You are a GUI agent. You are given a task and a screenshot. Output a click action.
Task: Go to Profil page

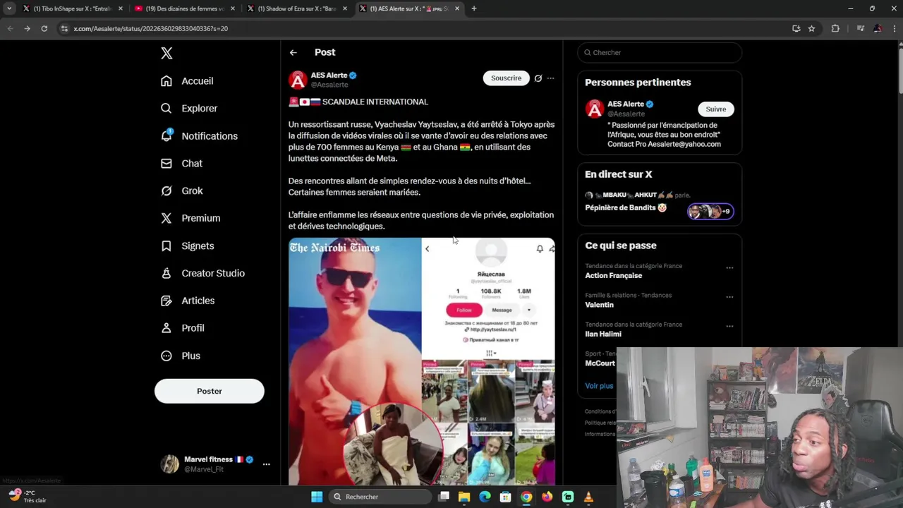(182, 328)
